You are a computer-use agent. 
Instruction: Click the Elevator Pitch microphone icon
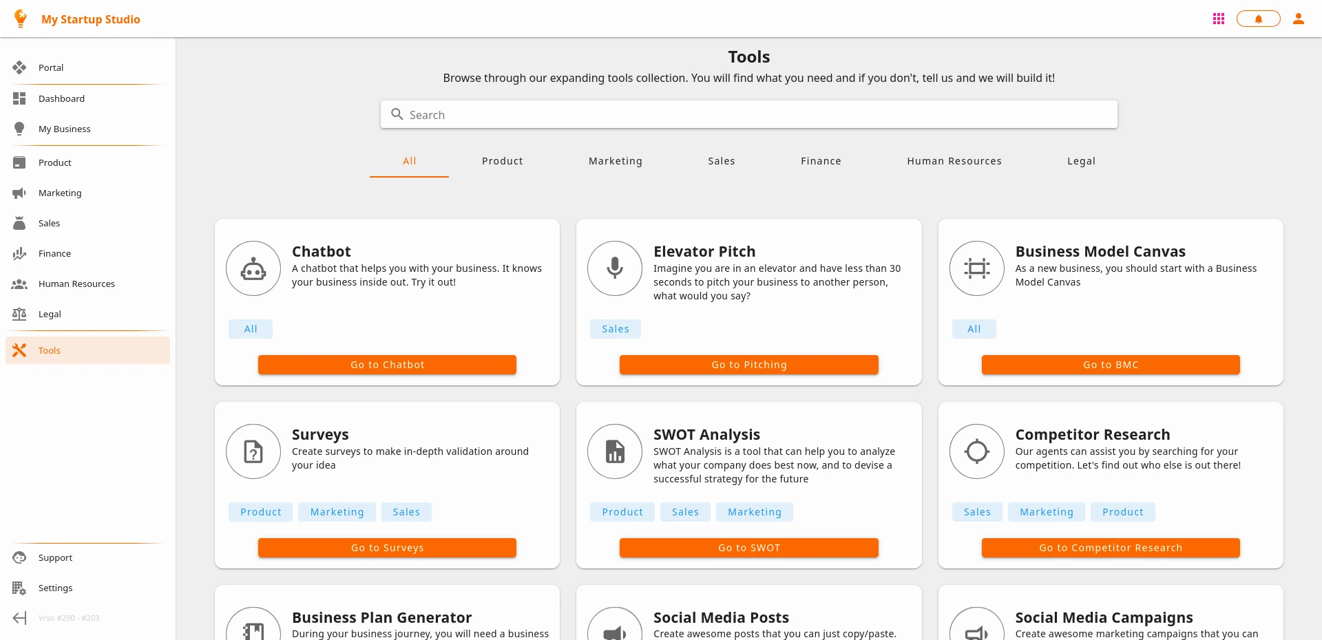coord(614,268)
